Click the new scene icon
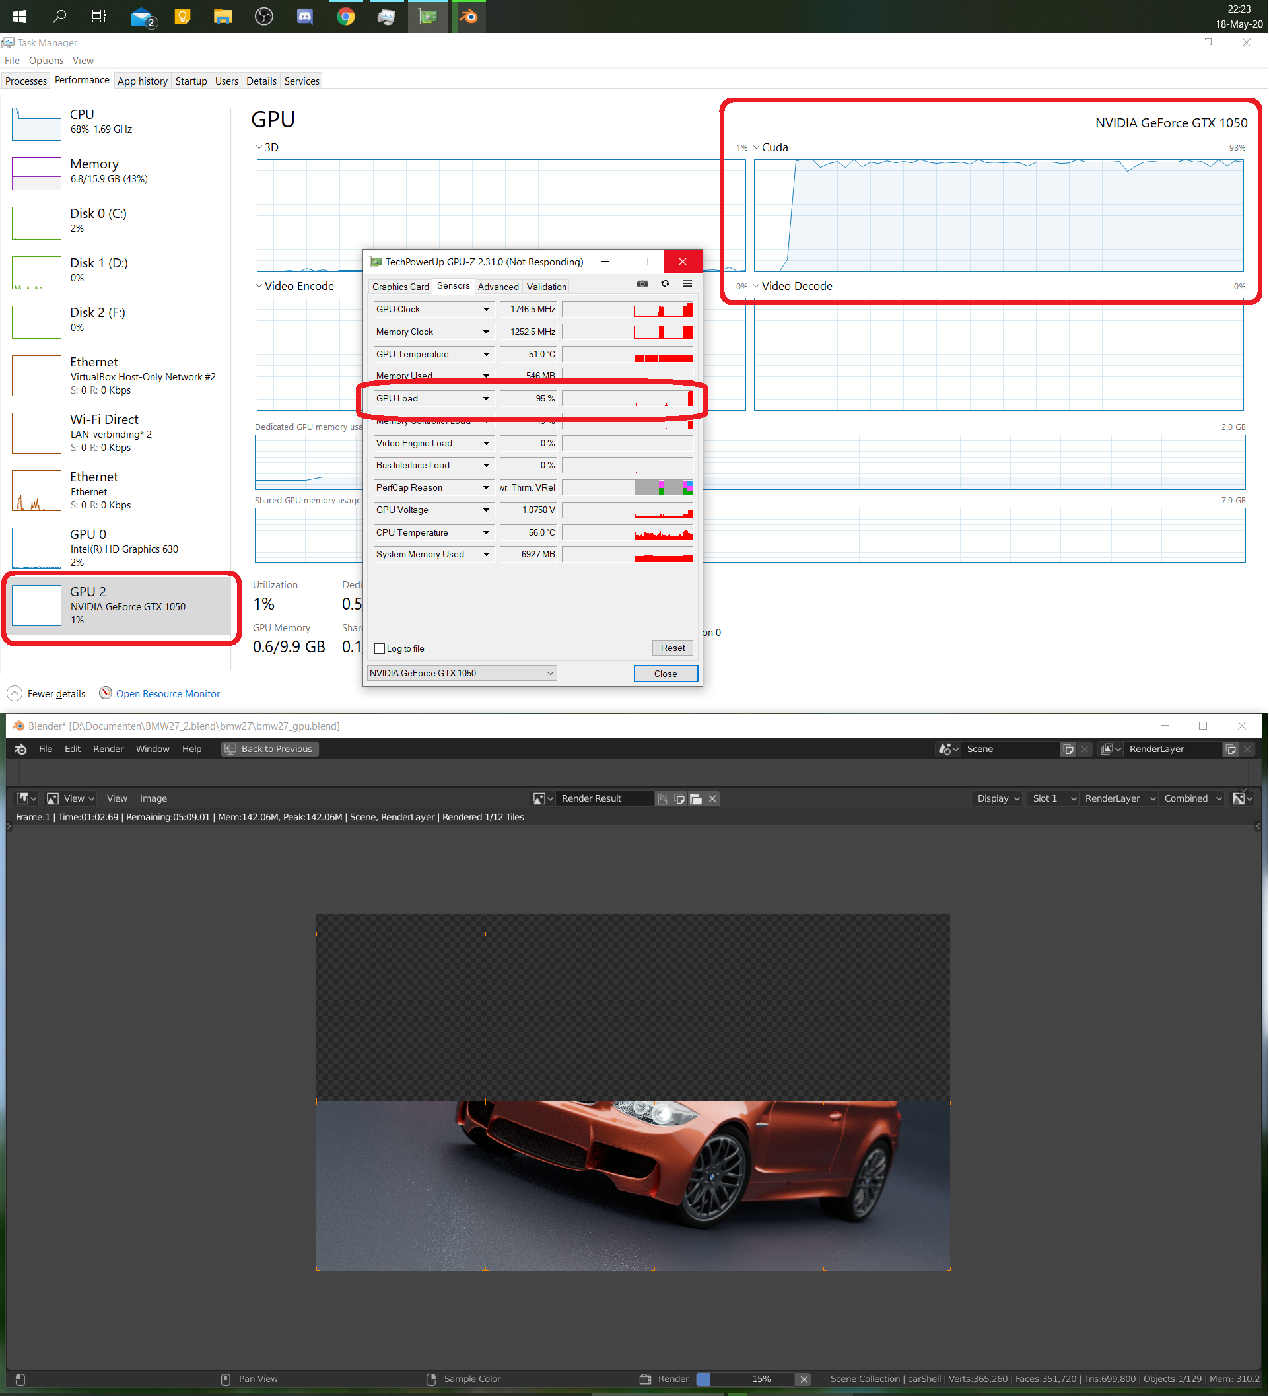 (x=1069, y=750)
